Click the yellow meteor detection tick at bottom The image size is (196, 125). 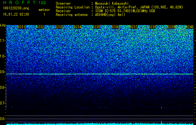pyautogui.click(x=161, y=122)
